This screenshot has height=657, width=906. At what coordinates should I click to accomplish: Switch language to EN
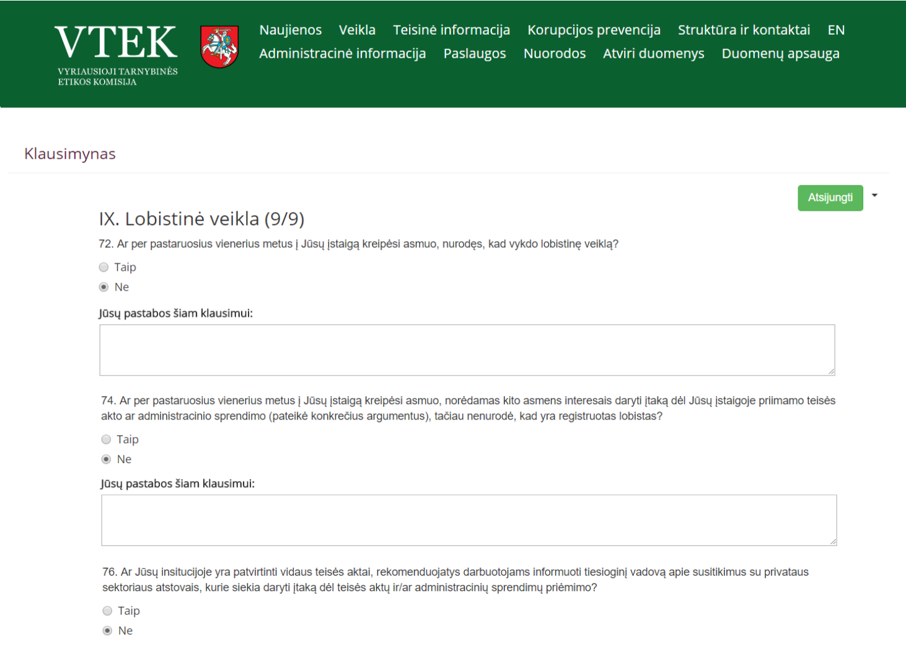pyautogui.click(x=836, y=30)
